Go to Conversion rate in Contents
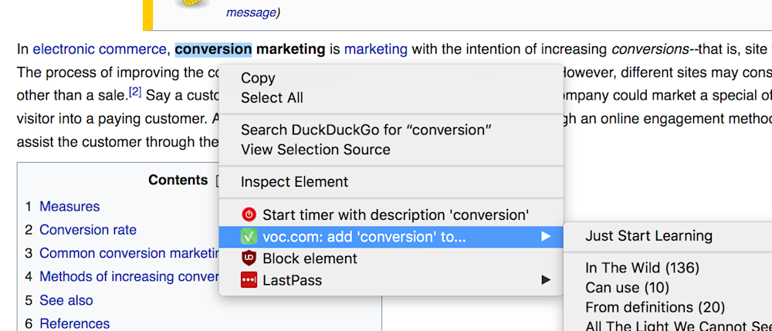 (88, 230)
